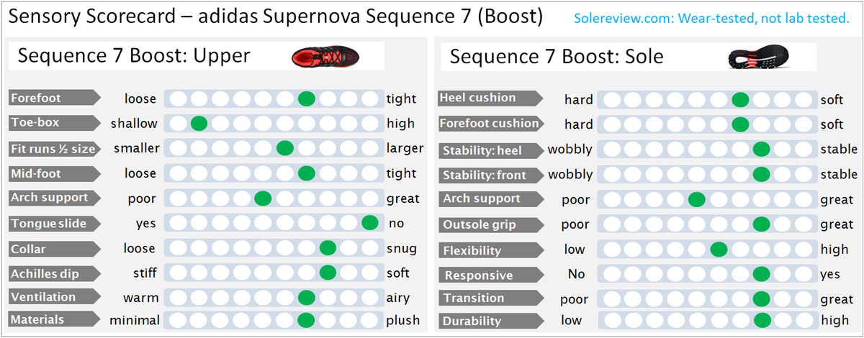Select the green dot on Flexibility scale
Image resolution: width=864 pixels, height=338 pixels.
pyautogui.click(x=718, y=250)
